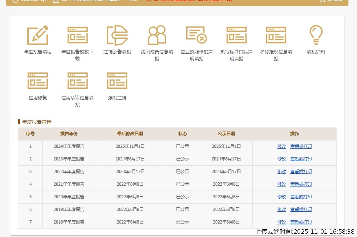The height and width of the screenshot is (237, 357).
Task: Open the 名称授权信息填报 icon
Action: 276,35
